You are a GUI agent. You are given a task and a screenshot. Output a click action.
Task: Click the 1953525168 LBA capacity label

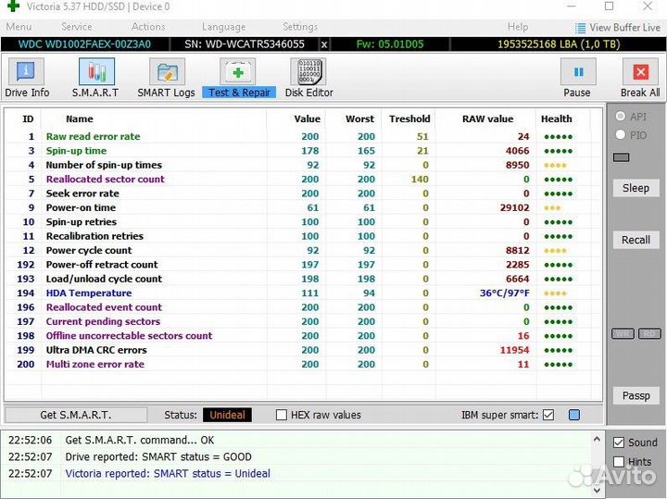559,44
